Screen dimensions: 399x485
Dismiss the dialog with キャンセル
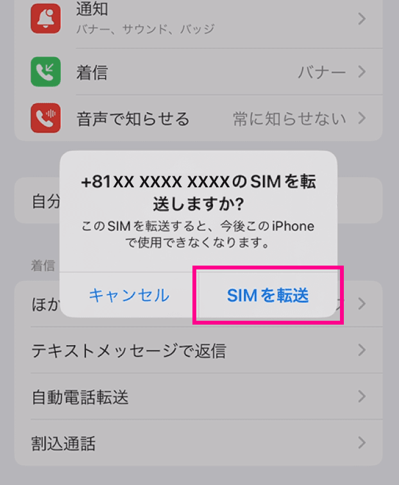coord(129,295)
